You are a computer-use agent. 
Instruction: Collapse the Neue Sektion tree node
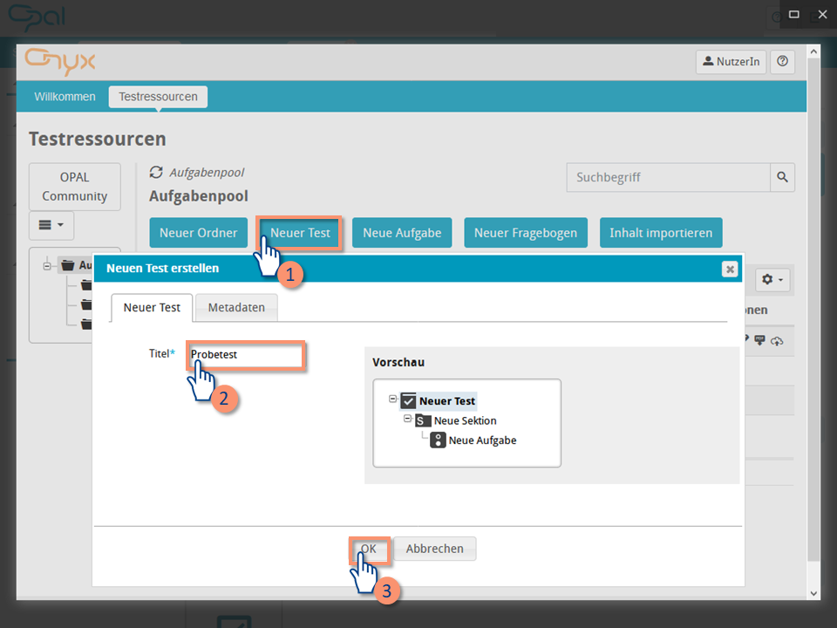[x=407, y=420]
